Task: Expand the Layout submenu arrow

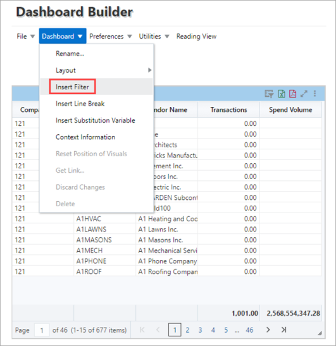Action: 150,70
